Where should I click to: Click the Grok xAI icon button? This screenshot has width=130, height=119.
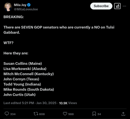(x=117, y=6)
